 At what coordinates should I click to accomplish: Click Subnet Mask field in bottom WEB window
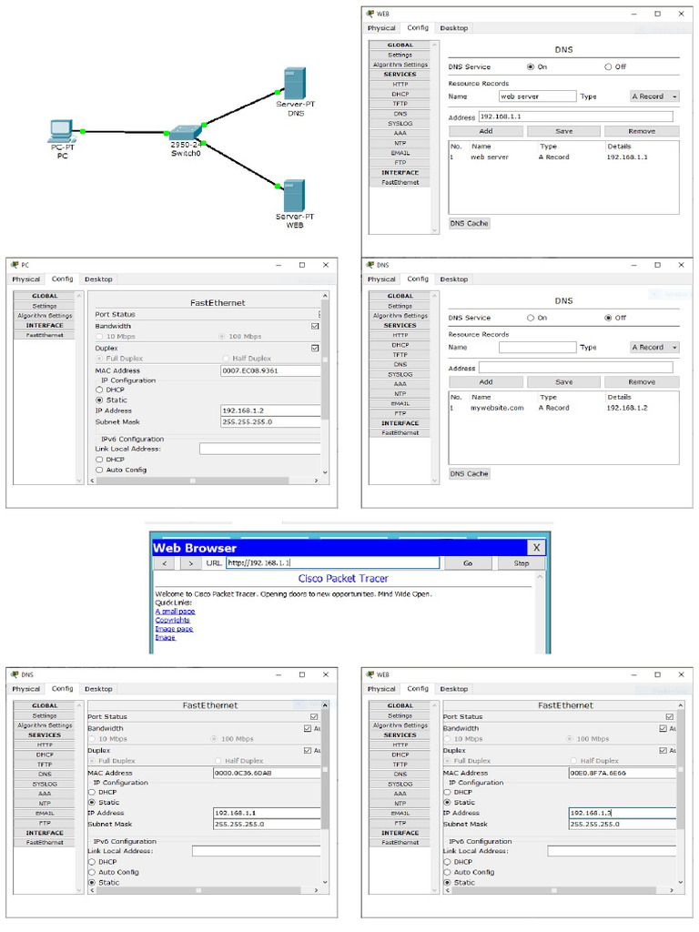[623, 825]
